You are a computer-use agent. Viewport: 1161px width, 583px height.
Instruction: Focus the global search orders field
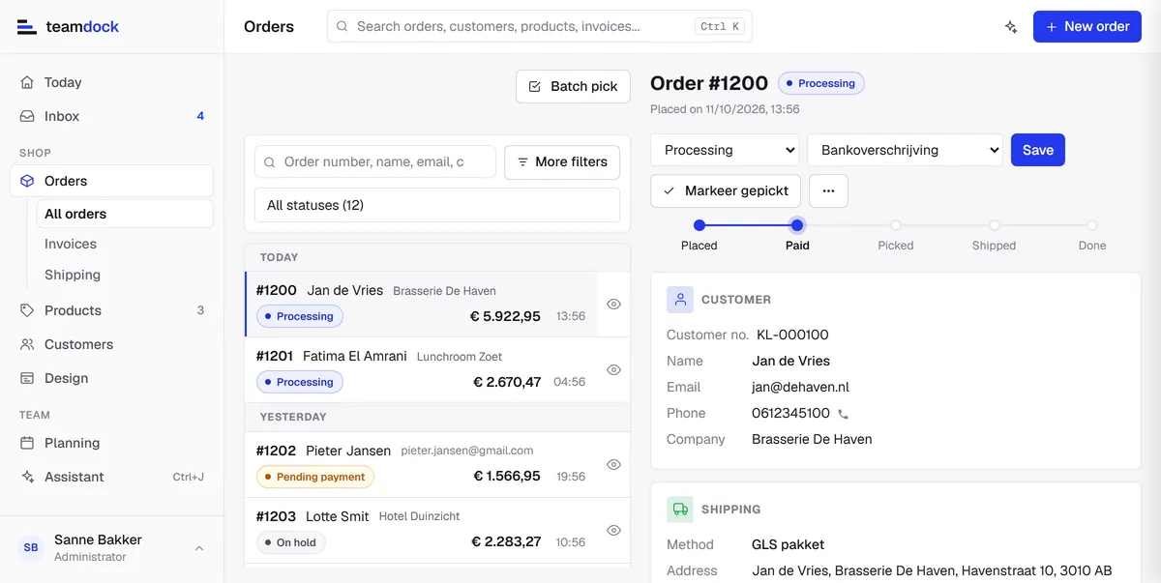[540, 26]
